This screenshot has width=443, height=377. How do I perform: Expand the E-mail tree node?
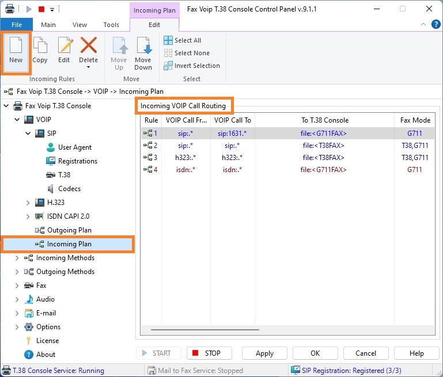(17, 313)
